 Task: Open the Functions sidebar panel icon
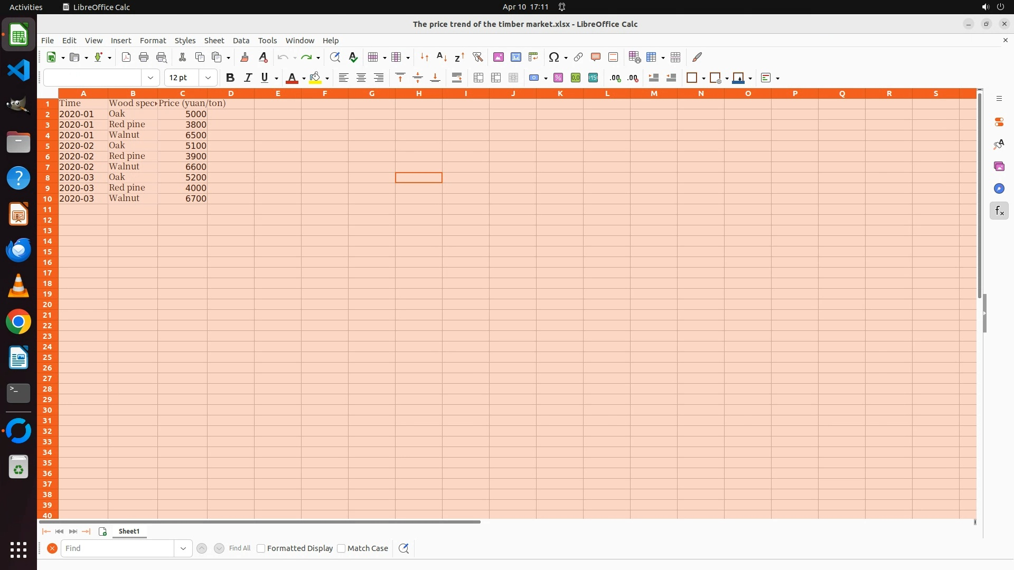click(x=999, y=211)
